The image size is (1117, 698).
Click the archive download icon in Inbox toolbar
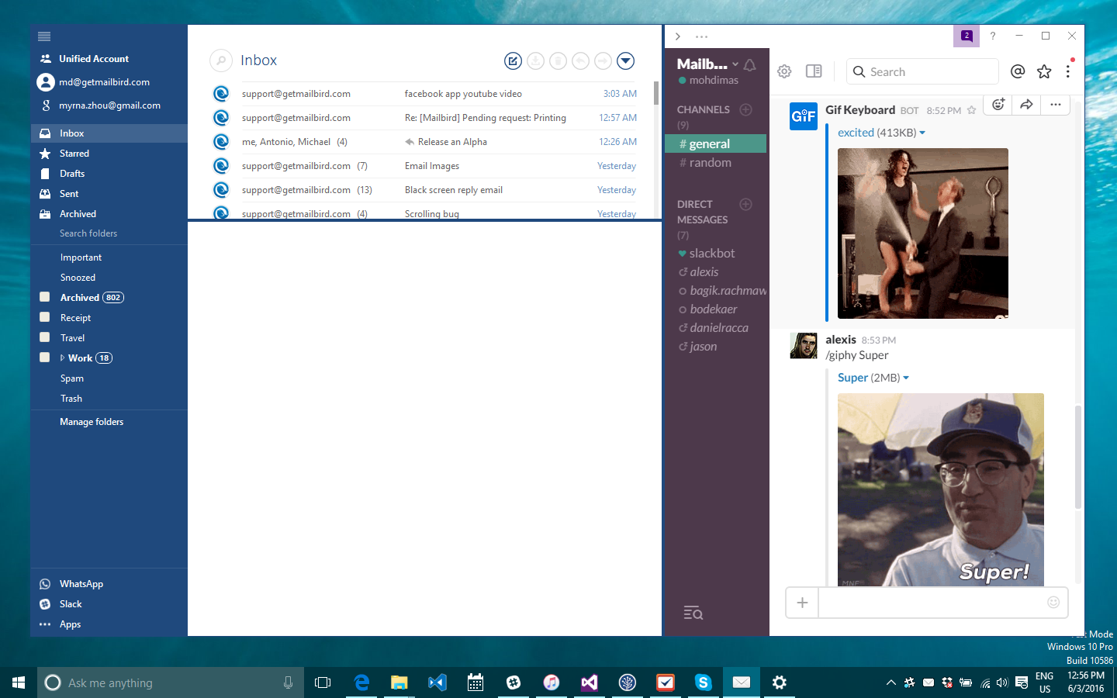pos(535,60)
